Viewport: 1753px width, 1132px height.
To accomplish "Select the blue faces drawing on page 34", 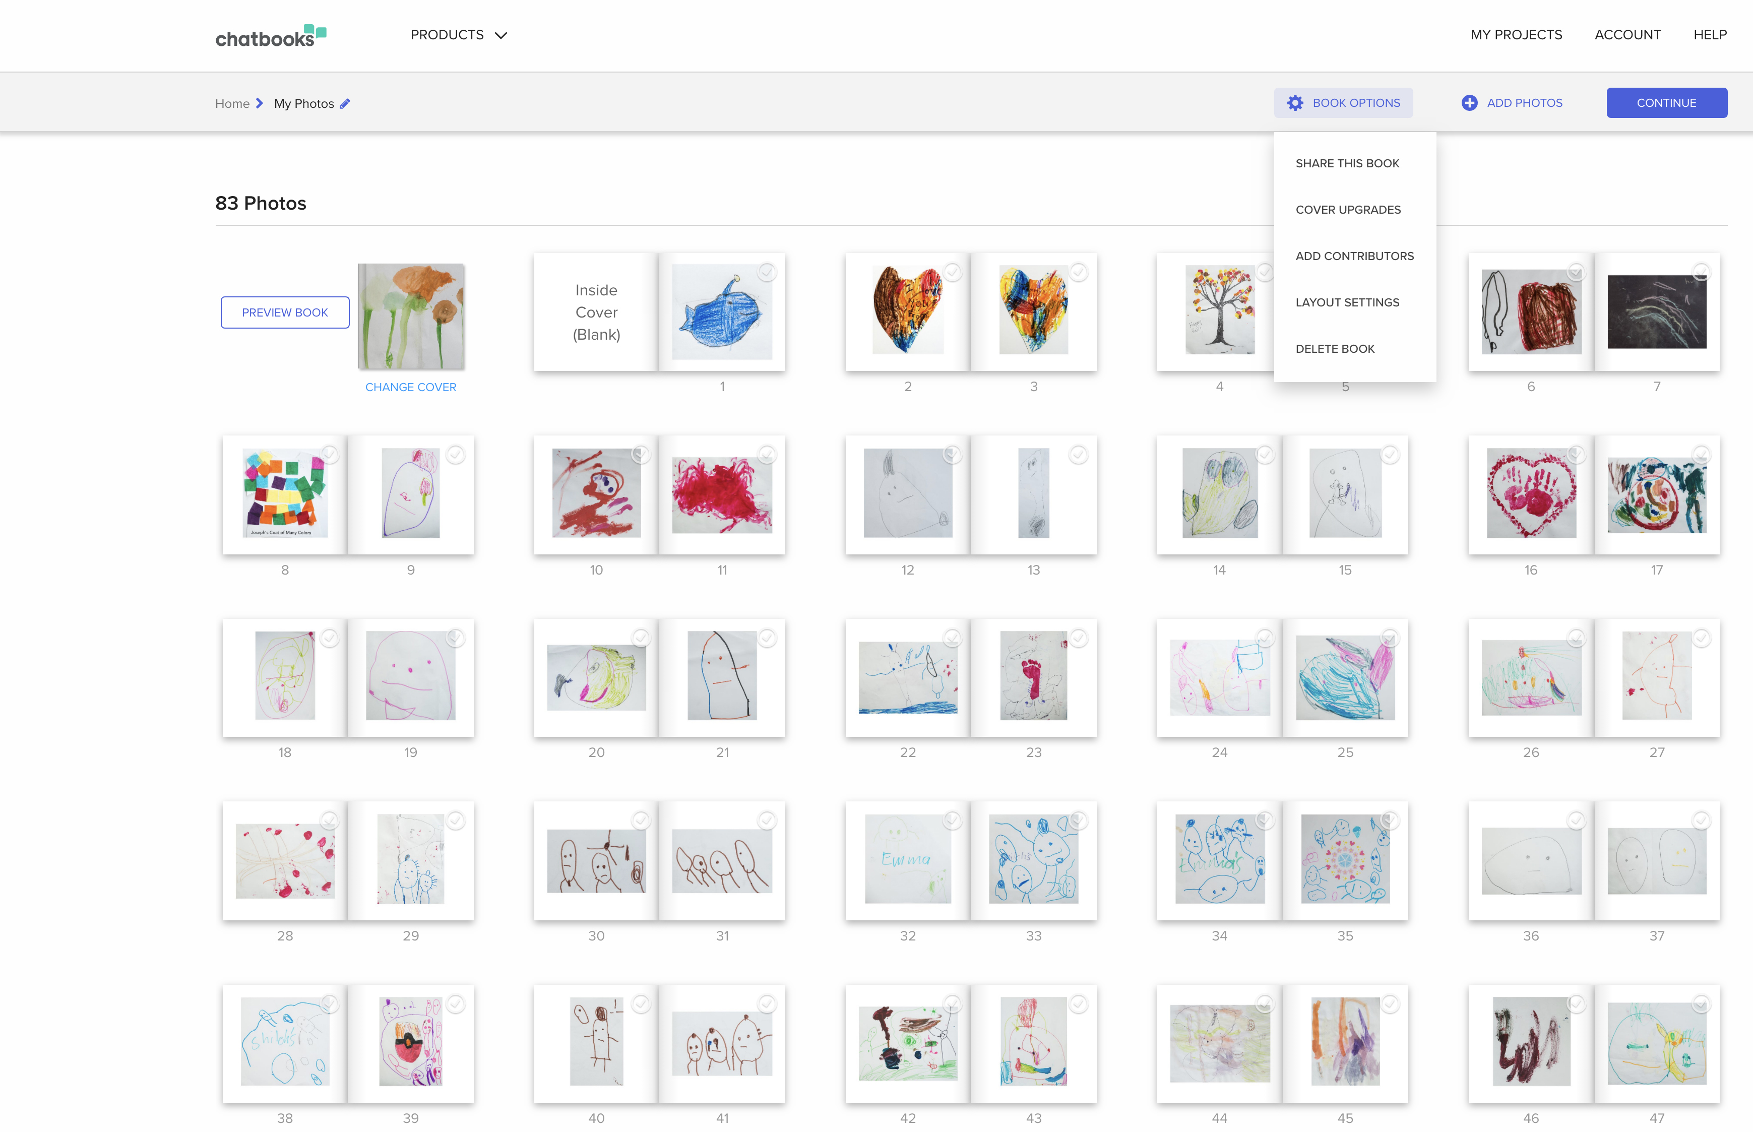I will pyautogui.click(x=1219, y=858).
